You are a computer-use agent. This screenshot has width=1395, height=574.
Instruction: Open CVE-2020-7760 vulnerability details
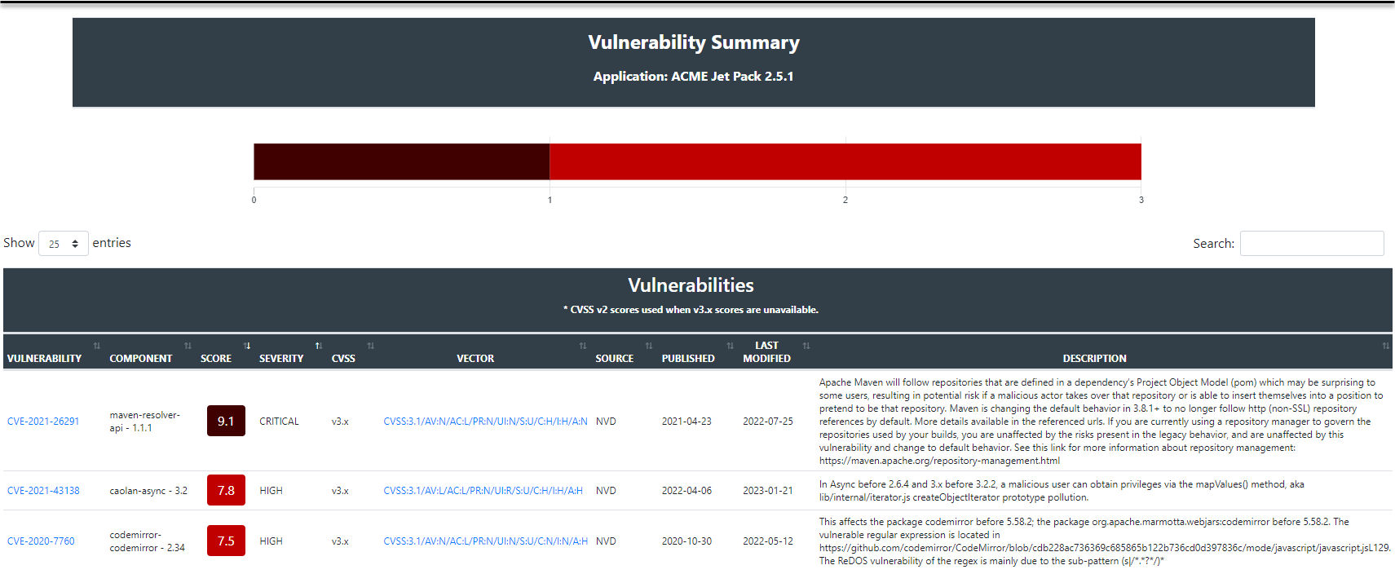pyautogui.click(x=41, y=541)
